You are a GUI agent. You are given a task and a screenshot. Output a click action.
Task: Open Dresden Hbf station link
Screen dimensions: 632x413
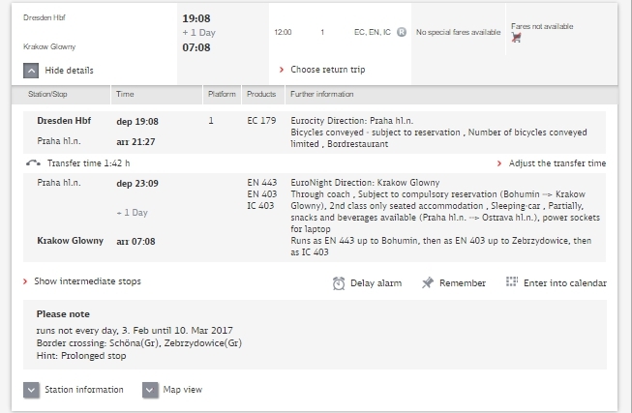click(61, 122)
